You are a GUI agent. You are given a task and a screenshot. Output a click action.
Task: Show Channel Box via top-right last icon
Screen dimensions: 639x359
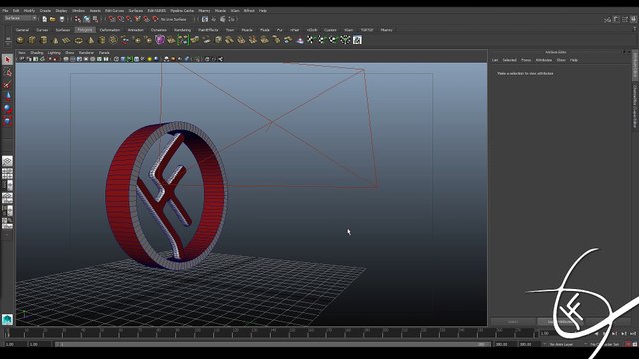(634, 19)
